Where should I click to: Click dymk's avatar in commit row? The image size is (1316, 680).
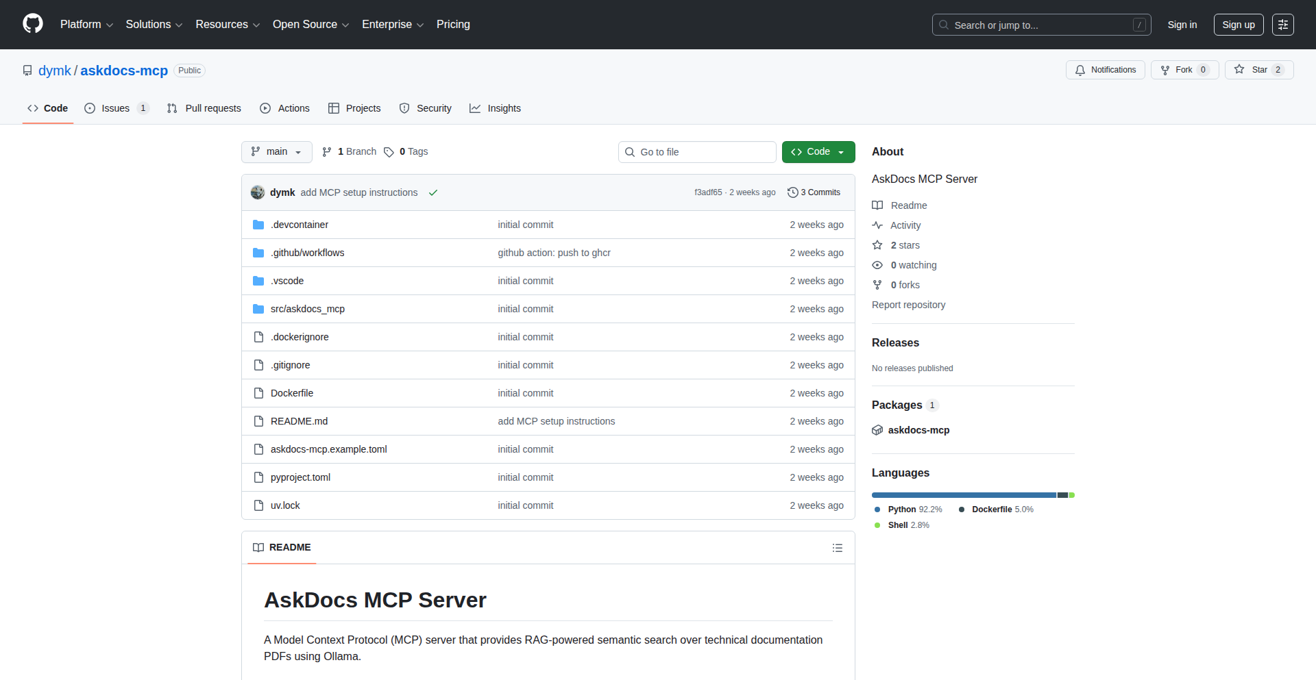[258, 192]
